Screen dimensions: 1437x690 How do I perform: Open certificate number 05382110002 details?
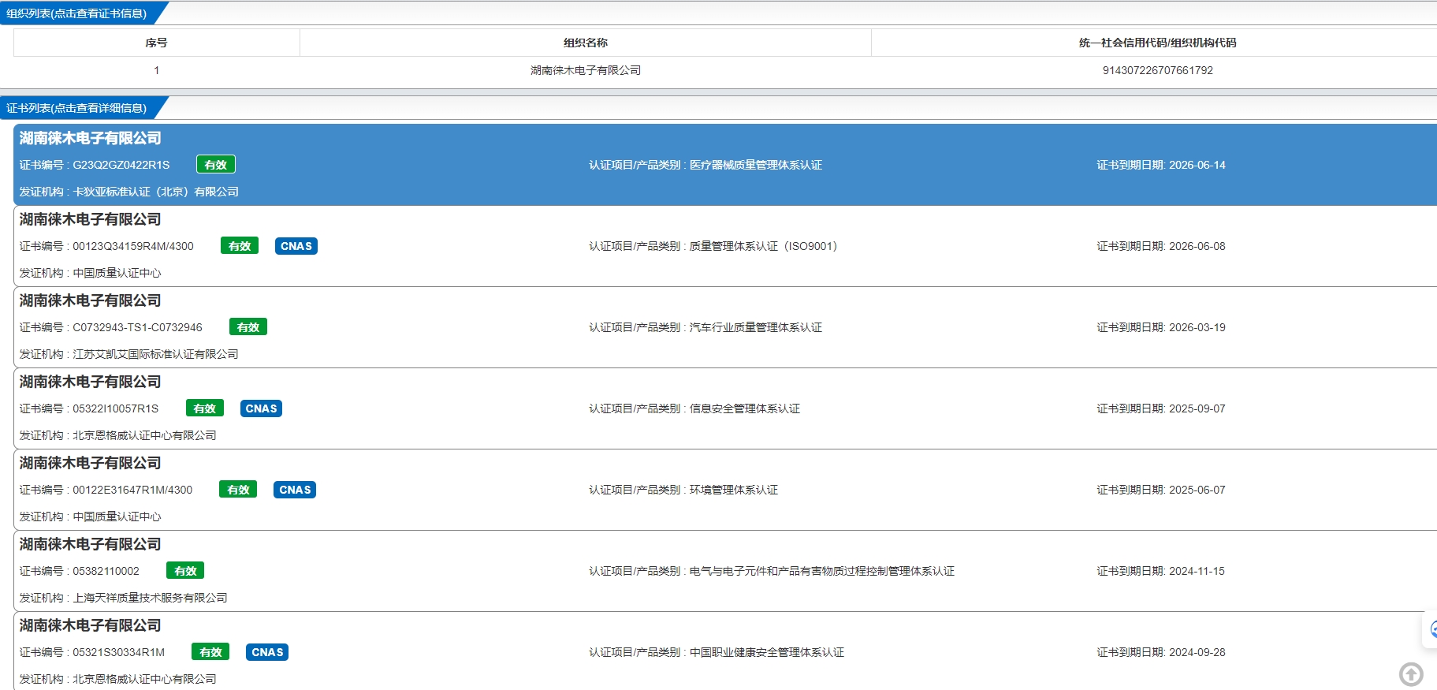[106, 571]
